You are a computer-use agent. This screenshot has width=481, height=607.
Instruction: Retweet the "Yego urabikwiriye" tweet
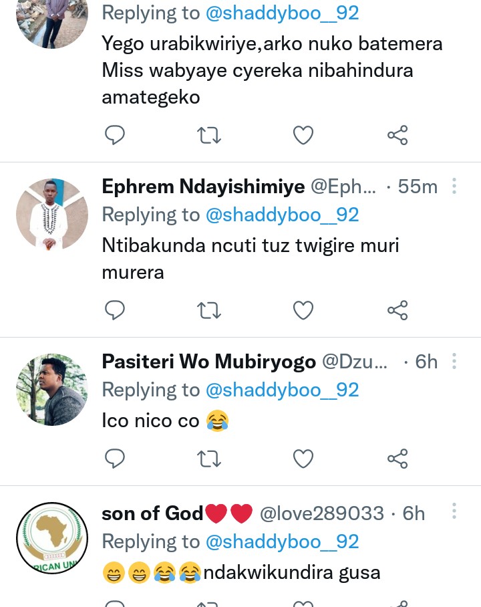pyautogui.click(x=209, y=136)
